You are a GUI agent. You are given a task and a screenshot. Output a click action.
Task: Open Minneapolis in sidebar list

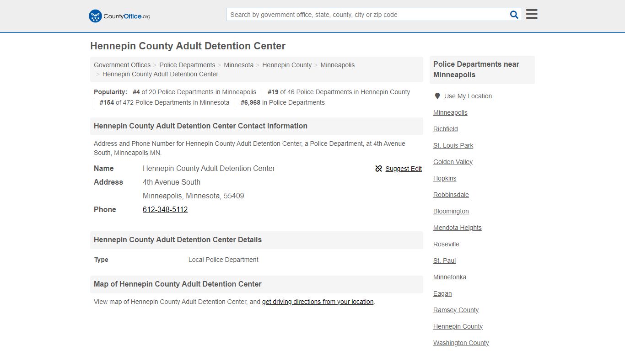tap(450, 112)
